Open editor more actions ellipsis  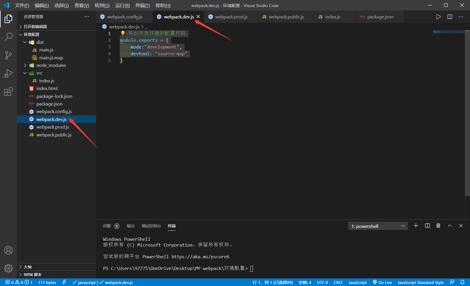[x=461, y=17]
